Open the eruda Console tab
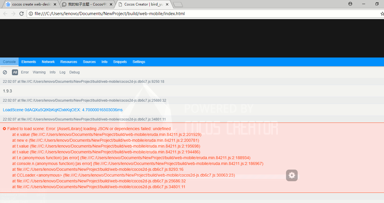 coord(9,62)
